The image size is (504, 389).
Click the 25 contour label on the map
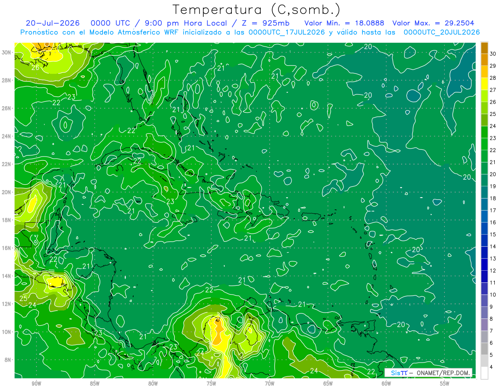point(24,298)
